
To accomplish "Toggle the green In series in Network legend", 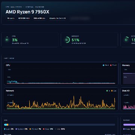I will (x=108, y=91).
